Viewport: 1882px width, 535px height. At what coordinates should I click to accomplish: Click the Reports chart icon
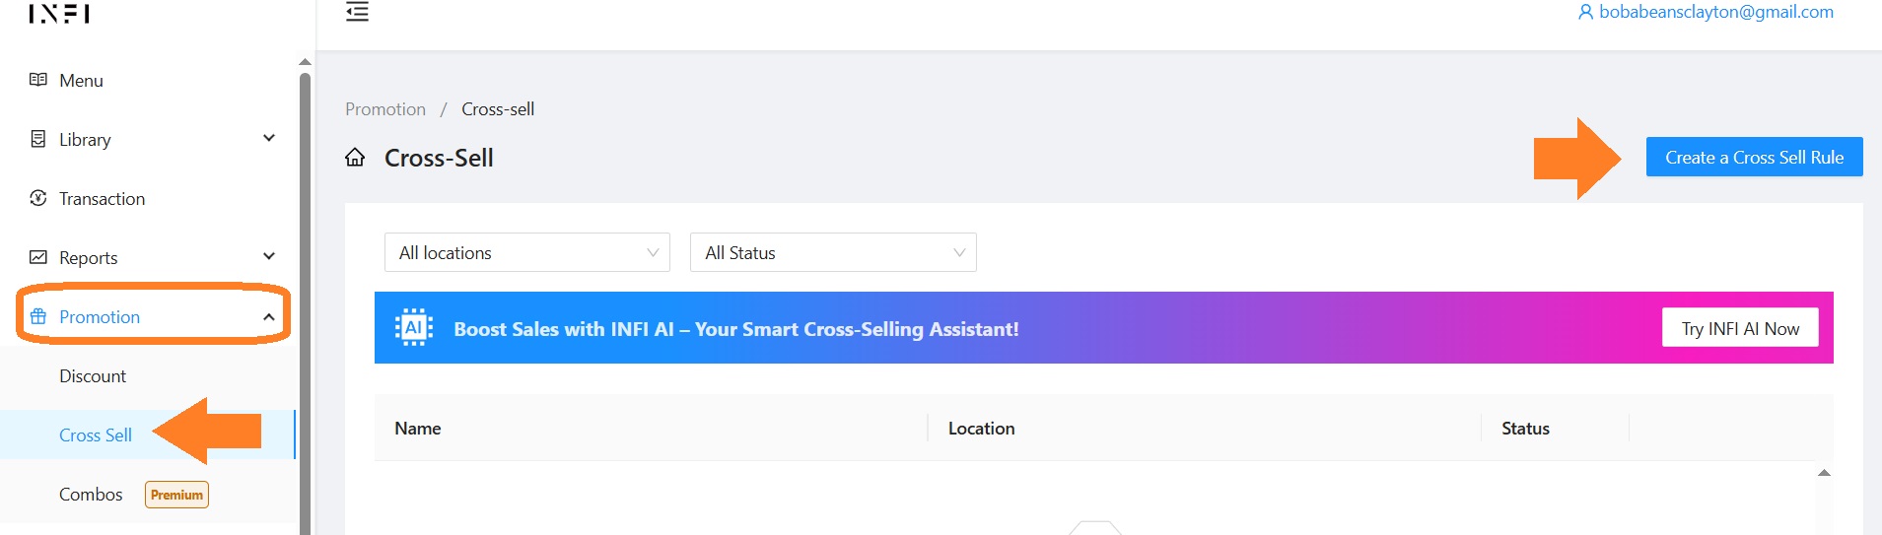38,257
